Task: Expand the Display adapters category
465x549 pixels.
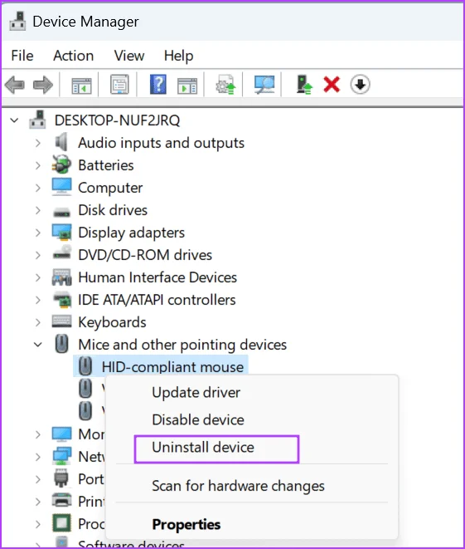Action: pos(38,233)
